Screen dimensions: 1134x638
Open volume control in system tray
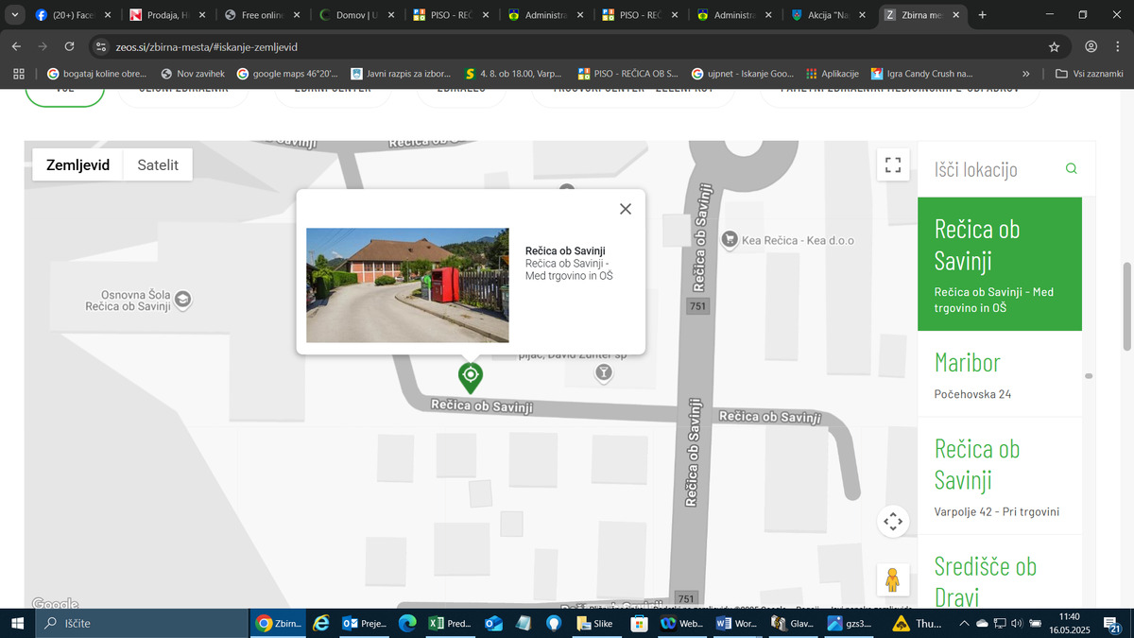tap(1016, 623)
